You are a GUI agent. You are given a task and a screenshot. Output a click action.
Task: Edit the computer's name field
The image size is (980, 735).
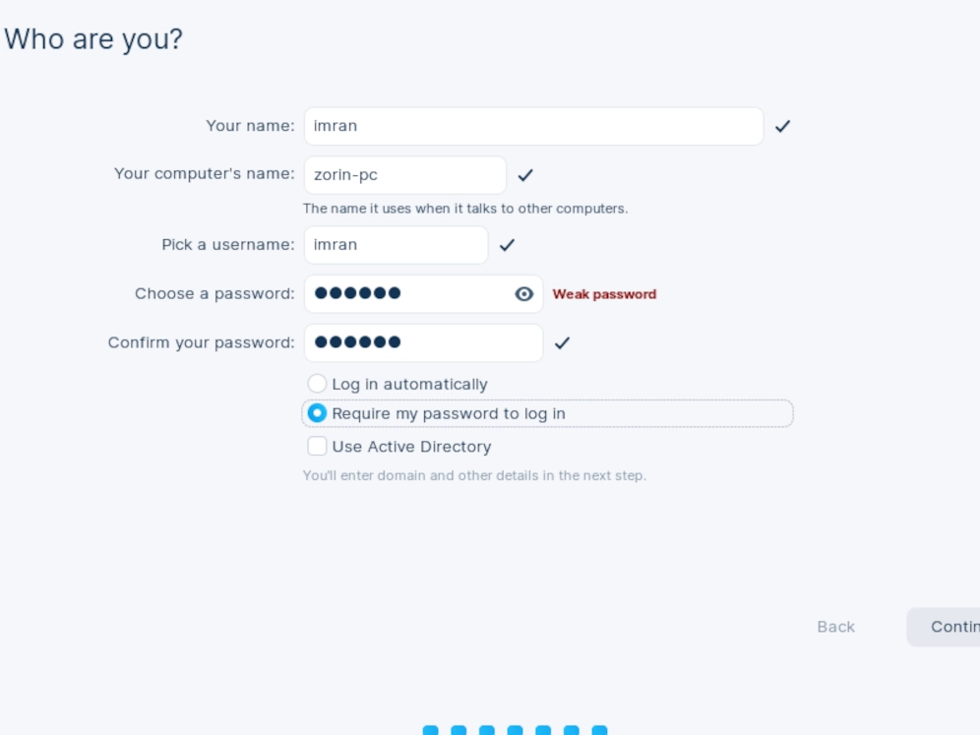405,175
